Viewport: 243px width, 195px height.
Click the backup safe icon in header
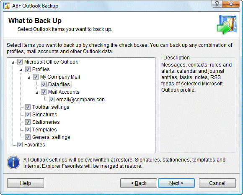click(x=227, y=24)
